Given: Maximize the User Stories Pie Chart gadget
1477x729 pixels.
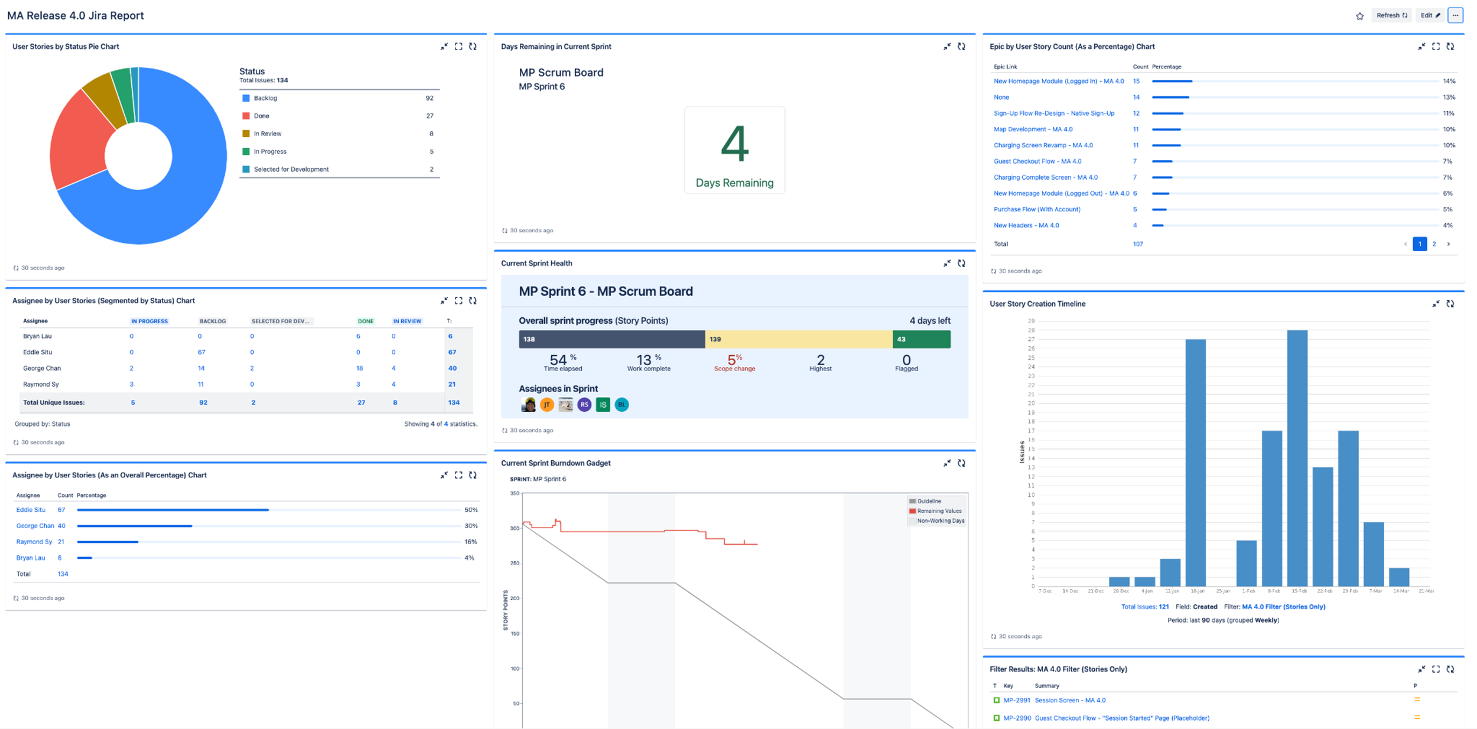Looking at the screenshot, I should point(458,47).
